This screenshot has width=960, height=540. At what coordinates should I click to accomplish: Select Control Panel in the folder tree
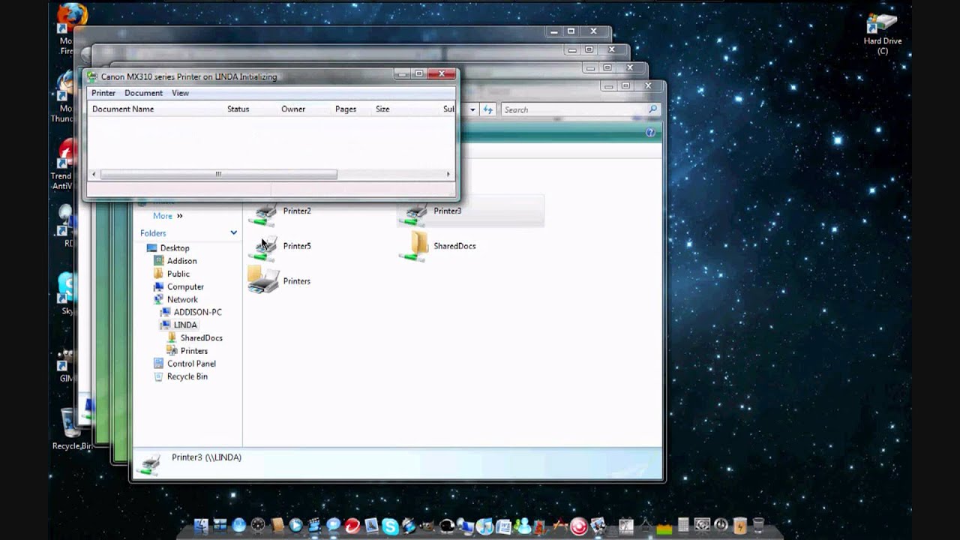(191, 364)
